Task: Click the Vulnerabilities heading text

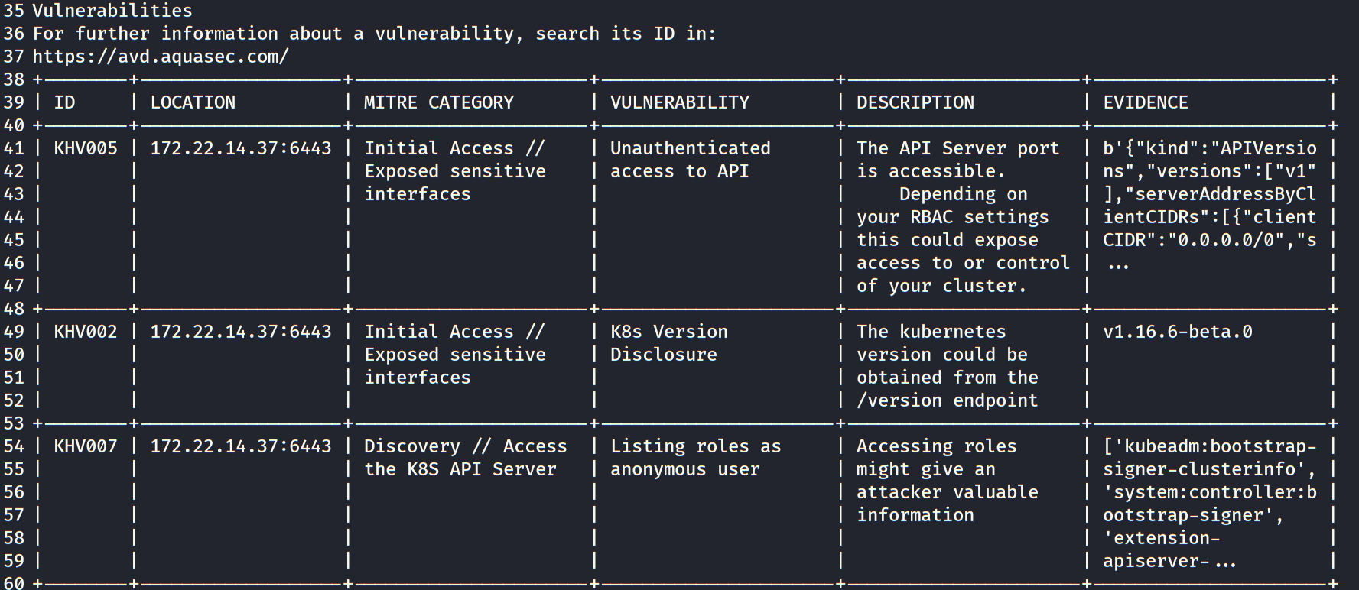Action: pos(112,11)
